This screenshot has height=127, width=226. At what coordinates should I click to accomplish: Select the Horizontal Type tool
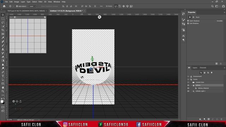click(x=3, y=76)
